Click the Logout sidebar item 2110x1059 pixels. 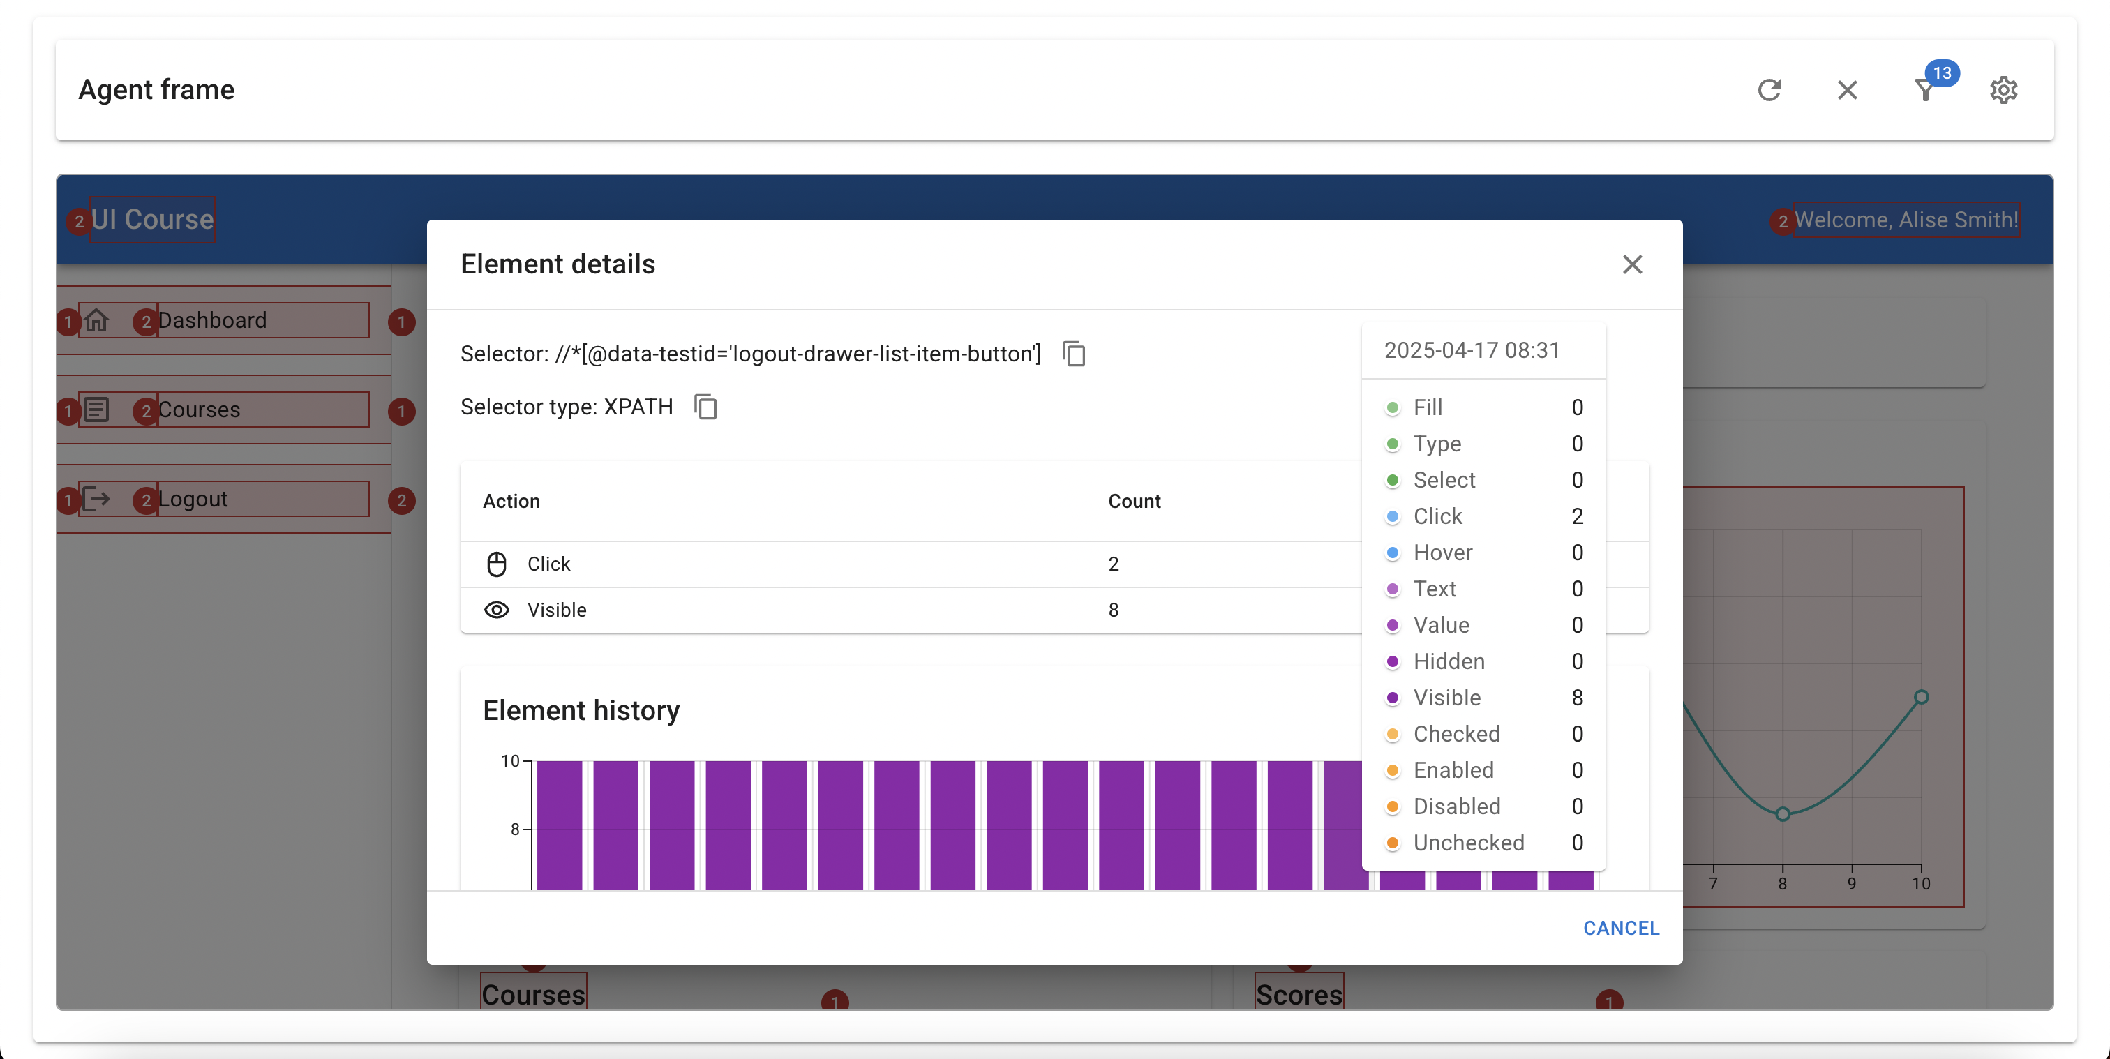[193, 499]
